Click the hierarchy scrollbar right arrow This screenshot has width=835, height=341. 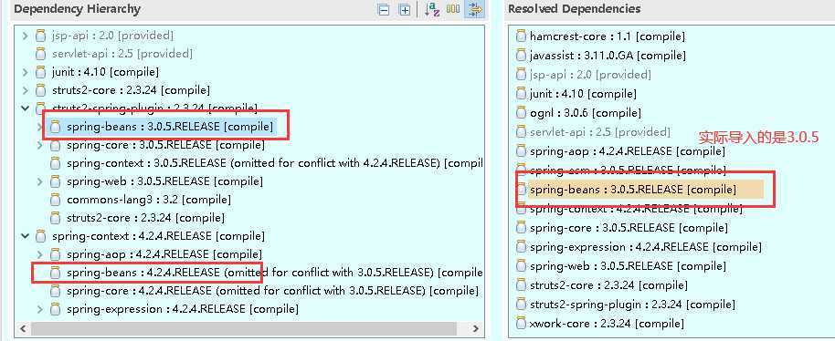476,328
